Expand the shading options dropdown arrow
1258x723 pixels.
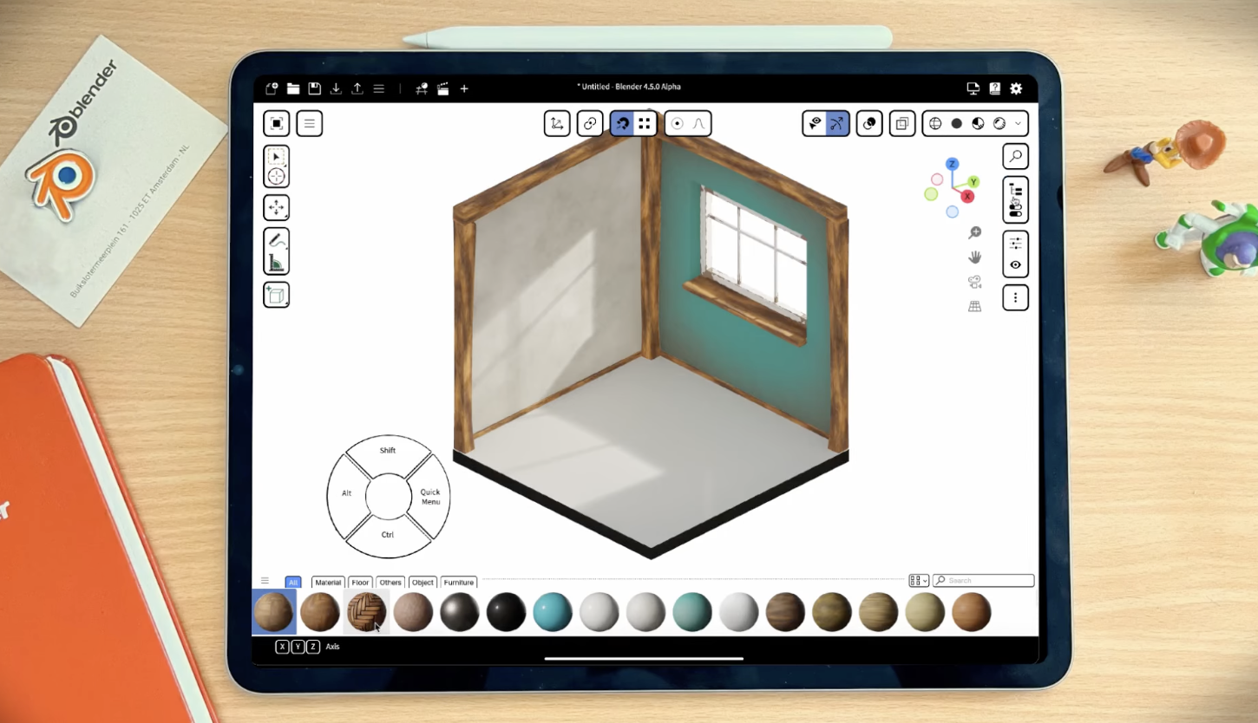(1018, 123)
